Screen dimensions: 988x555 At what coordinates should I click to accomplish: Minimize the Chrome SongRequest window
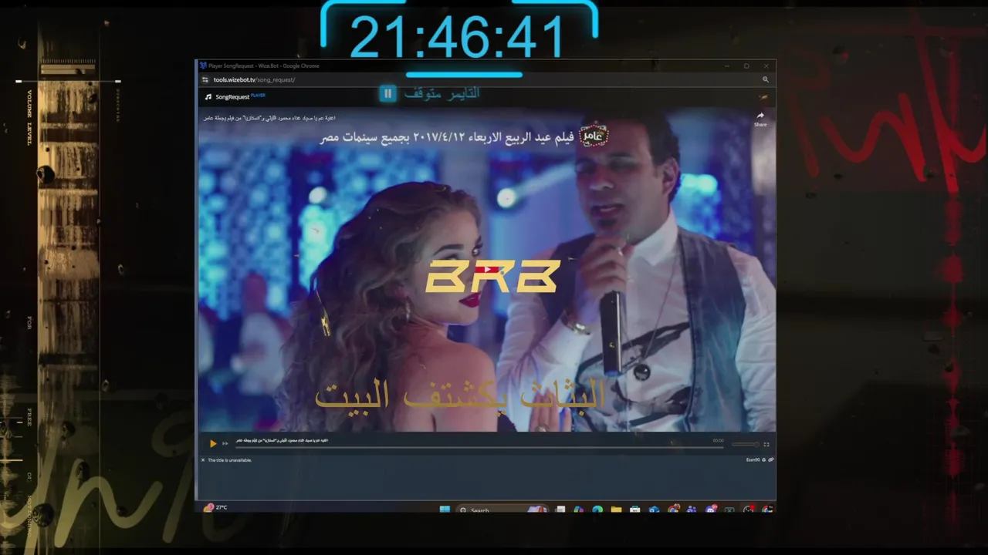click(726, 66)
